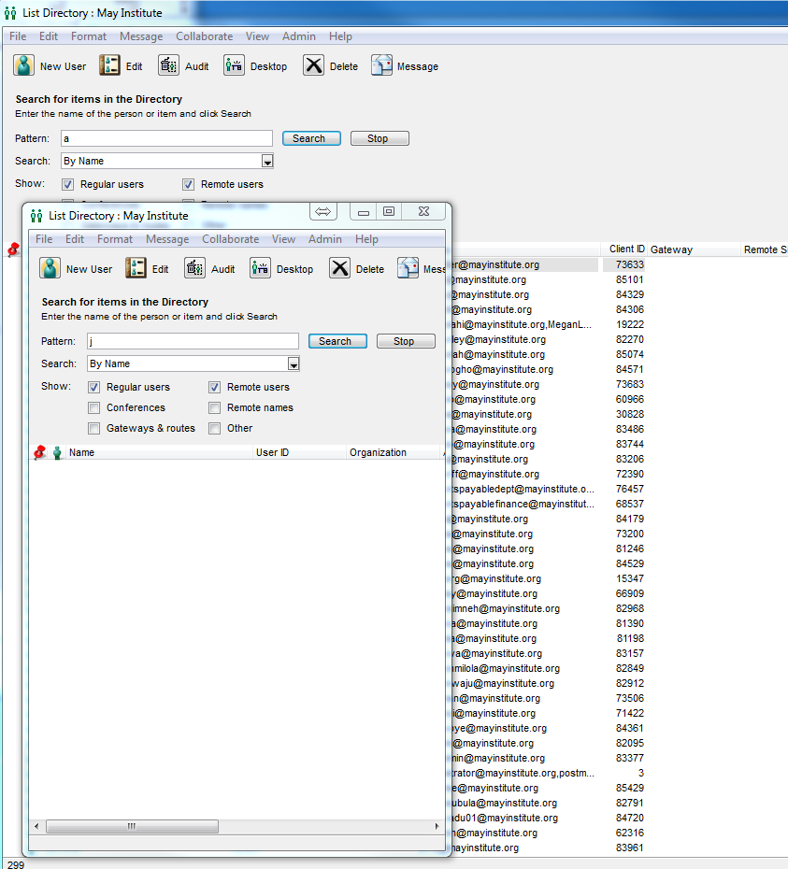Open View menu in front window
This screenshot has height=869, width=788.
[x=283, y=239]
